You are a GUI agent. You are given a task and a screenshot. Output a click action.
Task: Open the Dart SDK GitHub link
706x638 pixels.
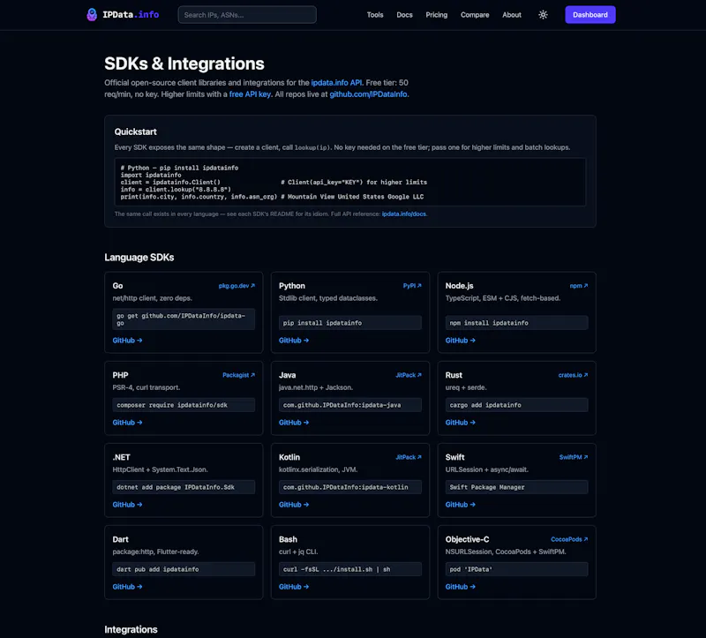click(x=127, y=587)
